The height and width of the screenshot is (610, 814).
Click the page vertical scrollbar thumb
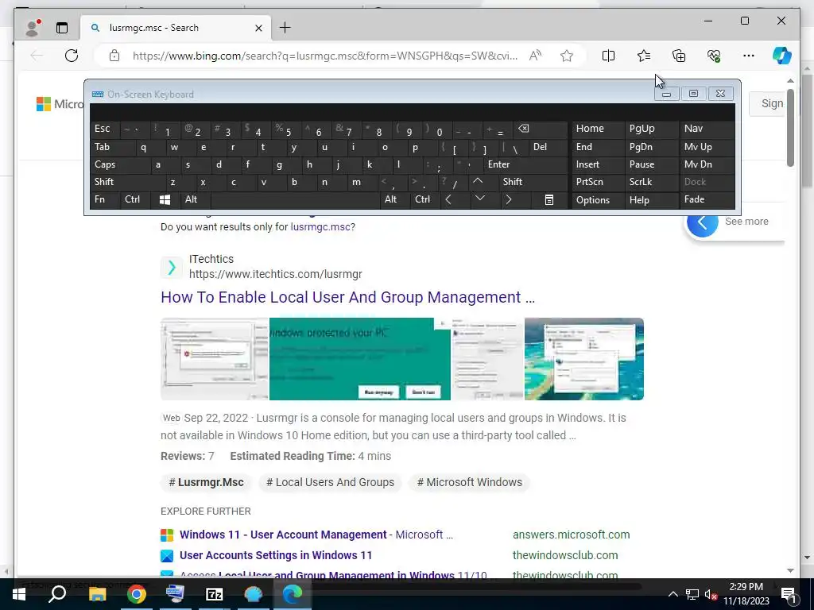[x=790, y=127]
